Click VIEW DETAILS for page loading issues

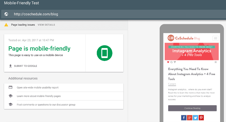tap(46, 25)
